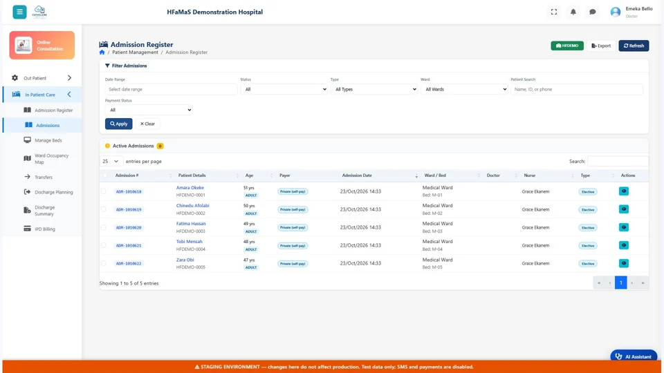The width and height of the screenshot is (664, 373).
Task: Go to first page pagination arrow
Action: coord(599,283)
